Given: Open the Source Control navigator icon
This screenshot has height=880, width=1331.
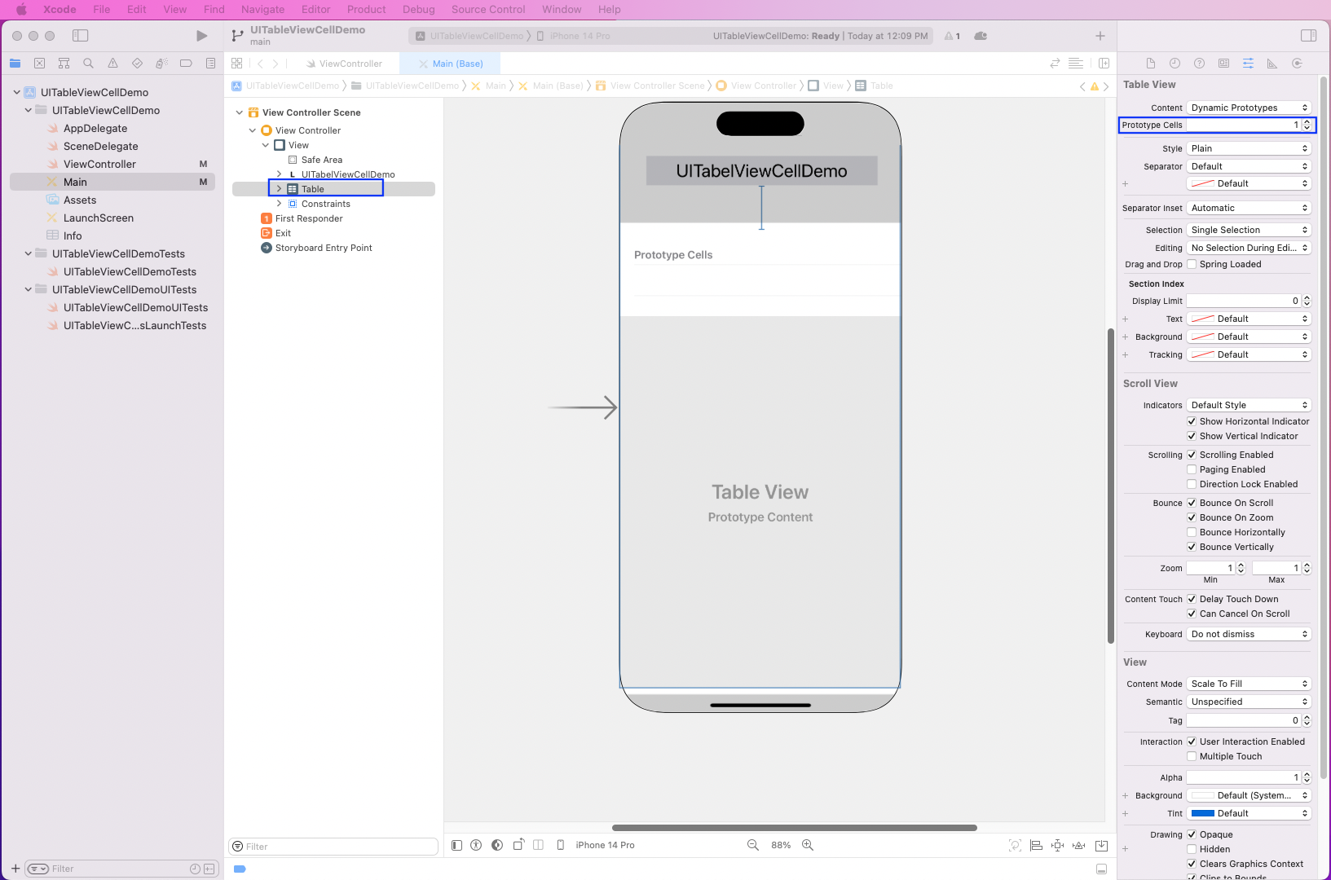Looking at the screenshot, I should [x=39, y=64].
